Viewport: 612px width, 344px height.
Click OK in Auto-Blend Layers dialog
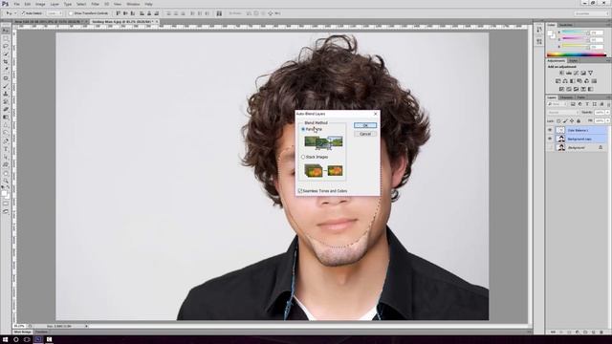click(x=365, y=125)
